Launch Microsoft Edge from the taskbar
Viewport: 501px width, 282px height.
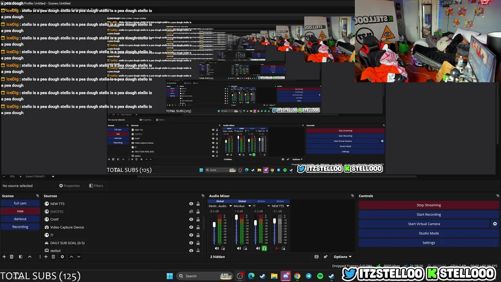pyautogui.click(x=251, y=276)
